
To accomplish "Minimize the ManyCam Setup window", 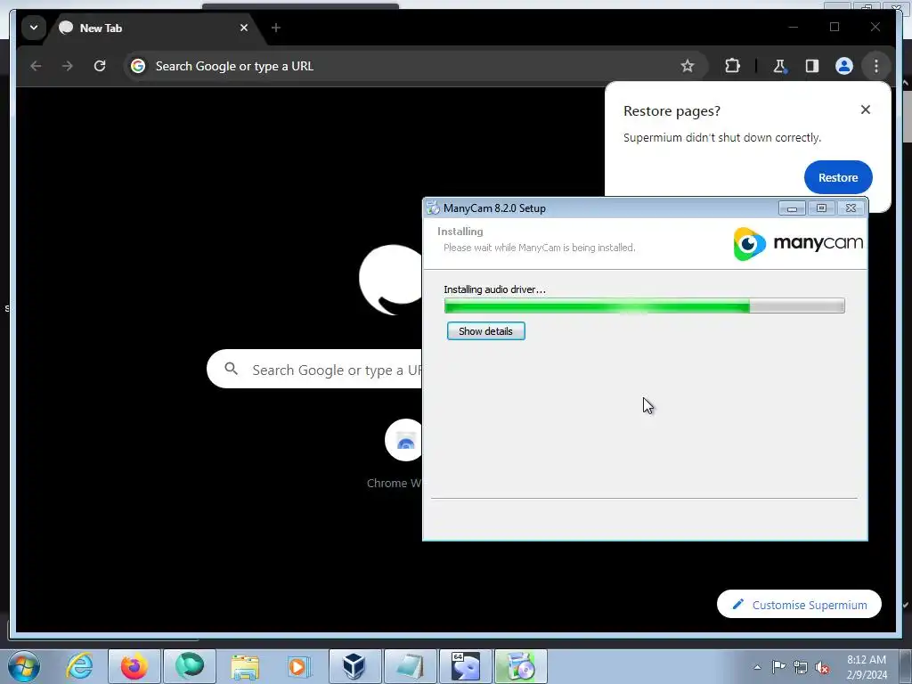I will (792, 208).
